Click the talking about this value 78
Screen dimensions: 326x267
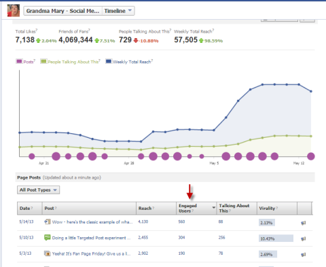coord(221,253)
